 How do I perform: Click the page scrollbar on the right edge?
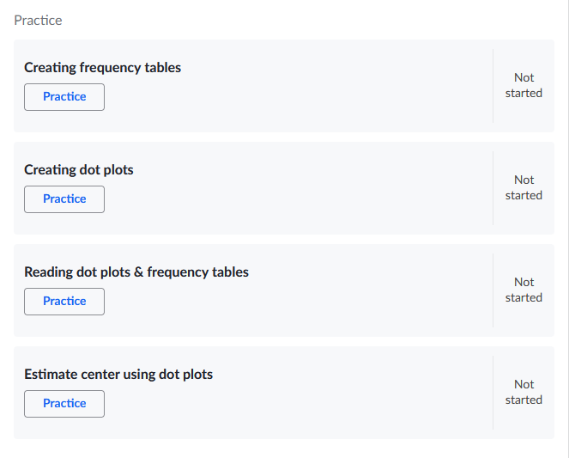[568, 229]
